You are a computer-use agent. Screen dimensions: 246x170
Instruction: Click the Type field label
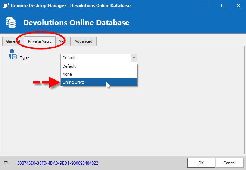(x=24, y=58)
